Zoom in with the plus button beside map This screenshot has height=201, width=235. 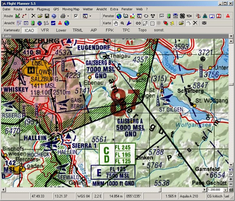coord(231,179)
